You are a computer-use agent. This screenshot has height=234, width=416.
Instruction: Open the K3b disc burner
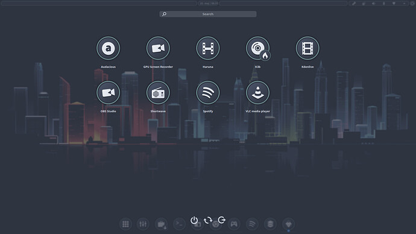[x=258, y=48]
